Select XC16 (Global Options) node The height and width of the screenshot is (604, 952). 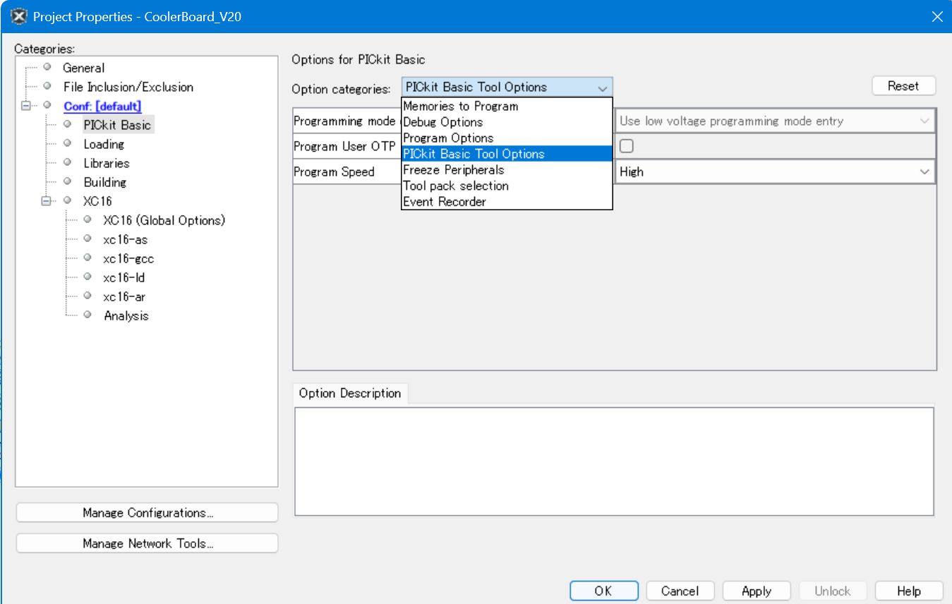point(164,220)
